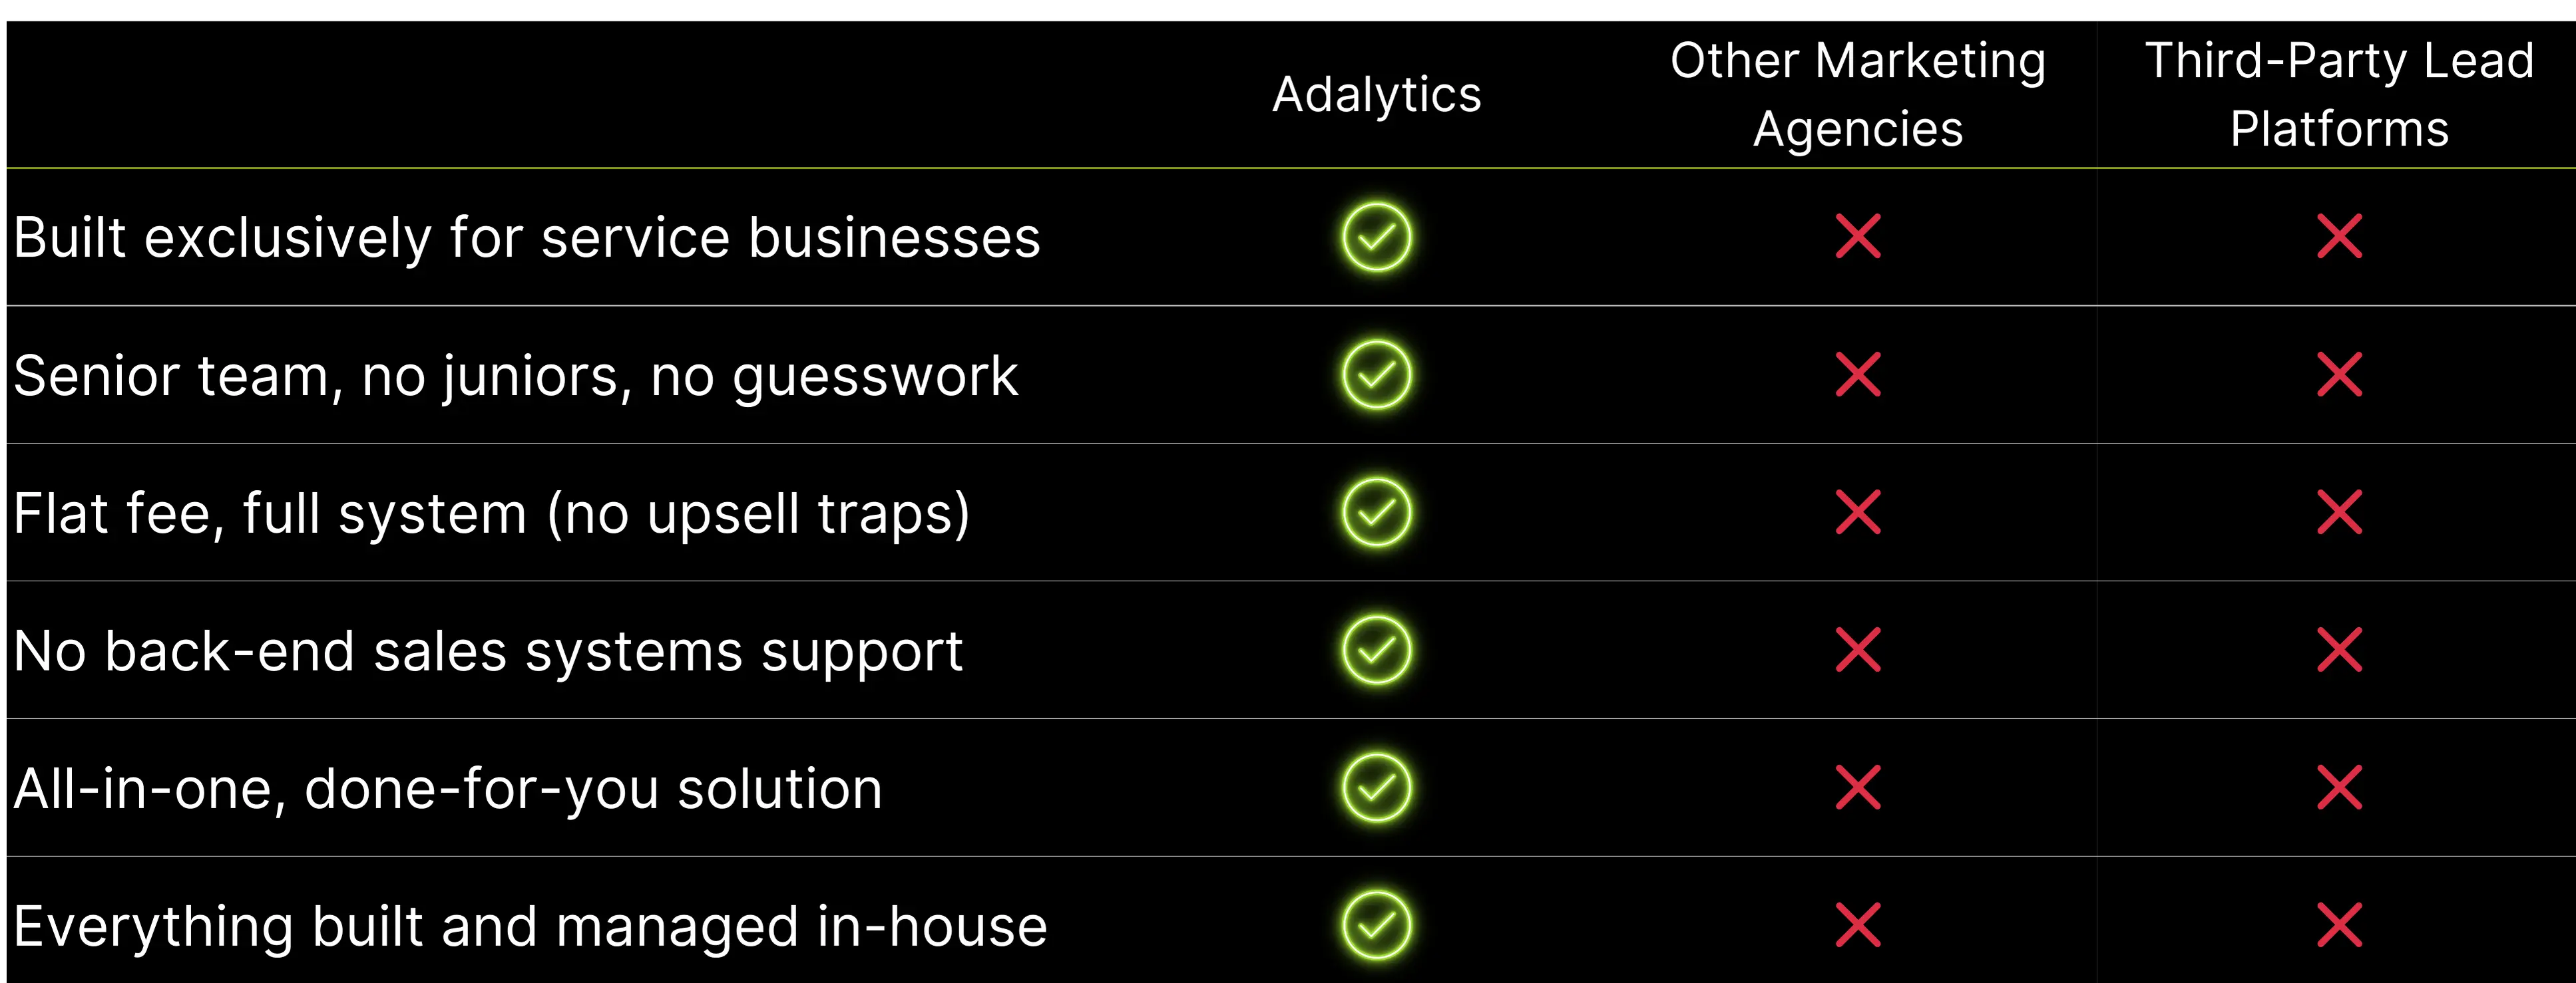This screenshot has width=2576, height=983.
Task: Click Third-Party Platforms red X for in-house row
Action: pyautogui.click(x=2339, y=925)
